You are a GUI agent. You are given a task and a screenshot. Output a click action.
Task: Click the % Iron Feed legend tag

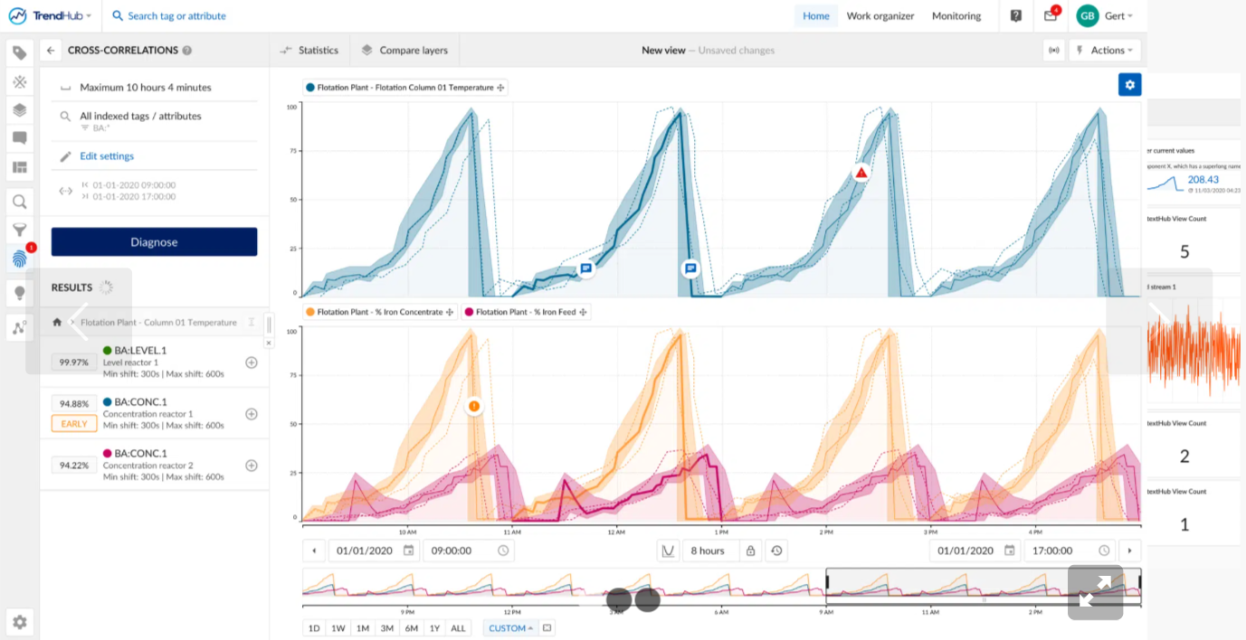click(526, 312)
